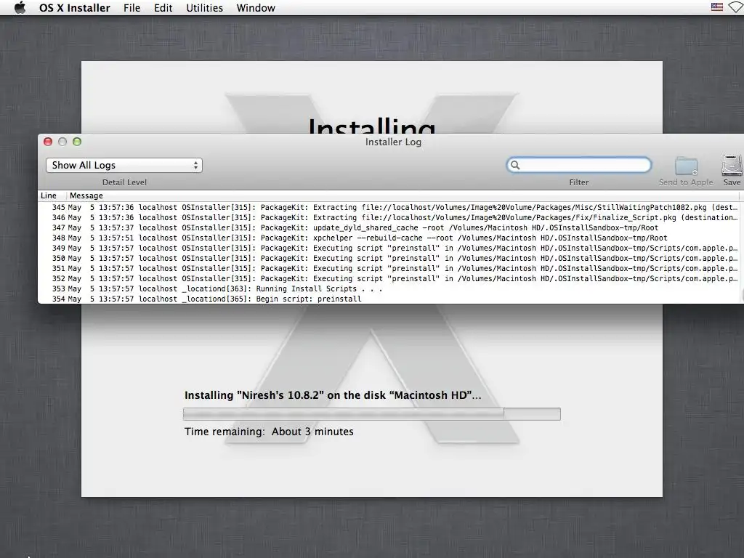This screenshot has height=558, width=744.
Task: Close the Installer Log window
Action: [48, 142]
